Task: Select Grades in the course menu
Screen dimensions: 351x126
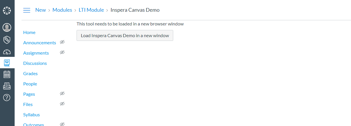Action: point(30,74)
